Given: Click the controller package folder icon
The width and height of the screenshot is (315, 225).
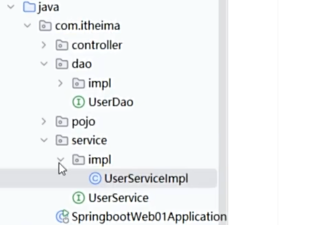Looking at the screenshot, I should click(62, 45).
